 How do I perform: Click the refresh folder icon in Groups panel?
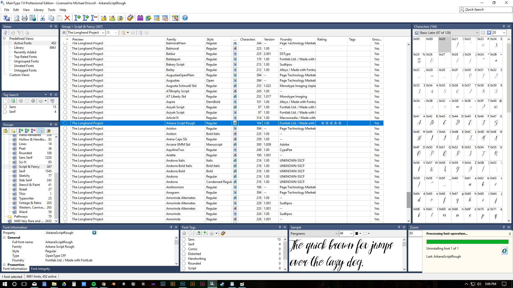(49, 131)
